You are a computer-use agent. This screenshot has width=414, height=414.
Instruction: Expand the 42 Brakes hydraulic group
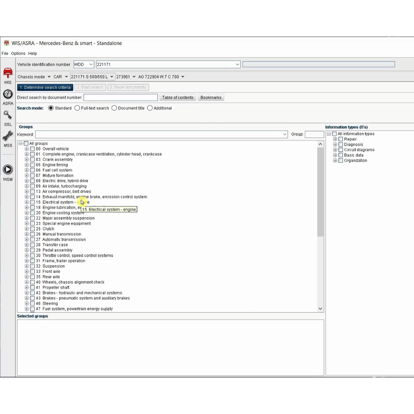point(27,293)
